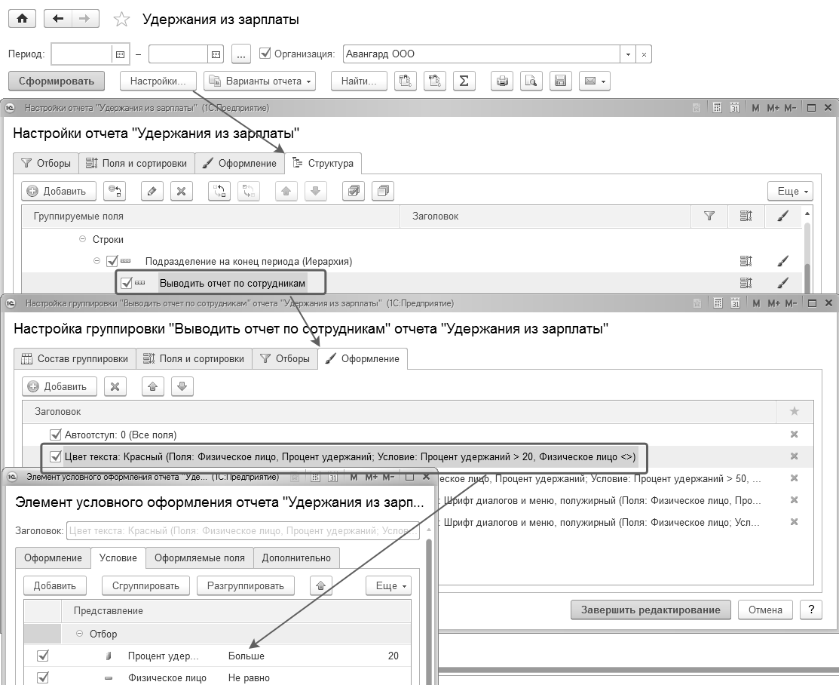Screen dimensions: 839x685
Task: Click Разгруппировать button
Action: tap(246, 586)
